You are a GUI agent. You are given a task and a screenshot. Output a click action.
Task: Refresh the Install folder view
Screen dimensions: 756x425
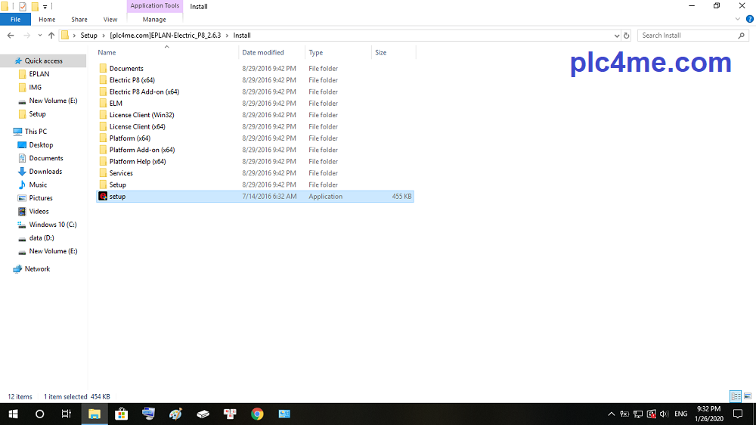coord(626,36)
